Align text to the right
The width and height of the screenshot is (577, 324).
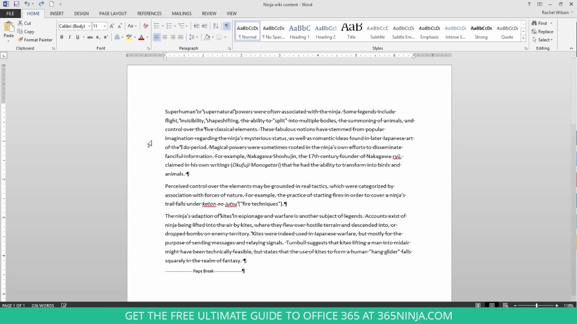point(173,37)
